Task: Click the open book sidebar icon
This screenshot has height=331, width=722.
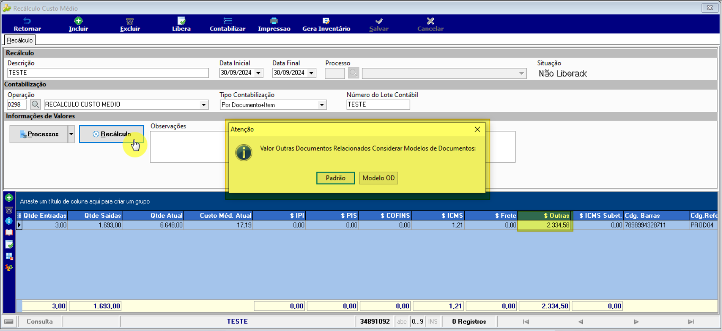Action: point(9,233)
